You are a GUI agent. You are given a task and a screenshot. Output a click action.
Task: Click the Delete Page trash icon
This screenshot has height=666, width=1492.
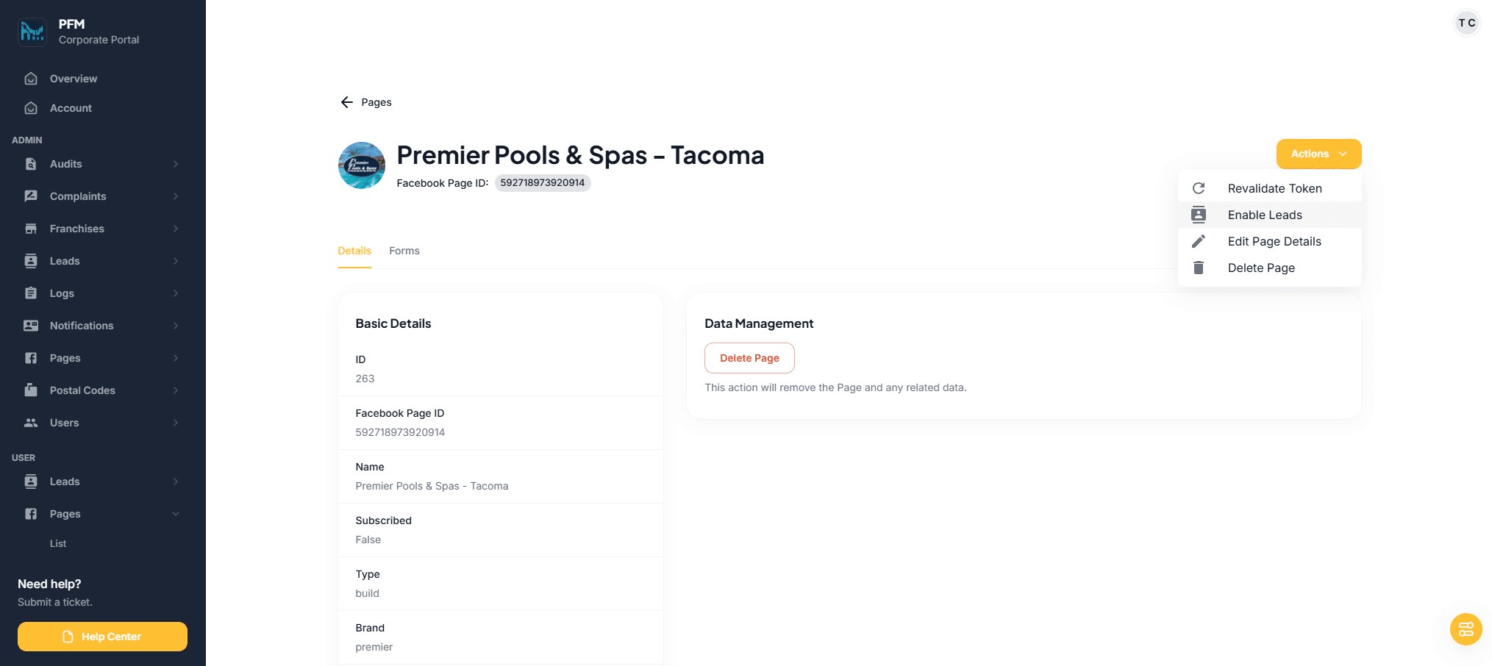click(1198, 268)
